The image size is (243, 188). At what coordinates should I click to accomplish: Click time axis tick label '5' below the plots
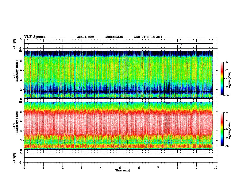(x=120, y=168)
